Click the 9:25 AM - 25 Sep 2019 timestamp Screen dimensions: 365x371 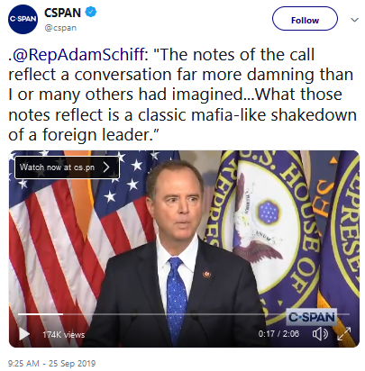[x=51, y=364]
